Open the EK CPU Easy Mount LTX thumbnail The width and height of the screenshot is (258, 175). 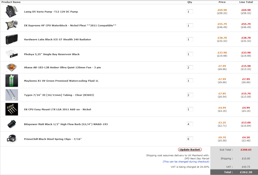[x=12, y=109]
